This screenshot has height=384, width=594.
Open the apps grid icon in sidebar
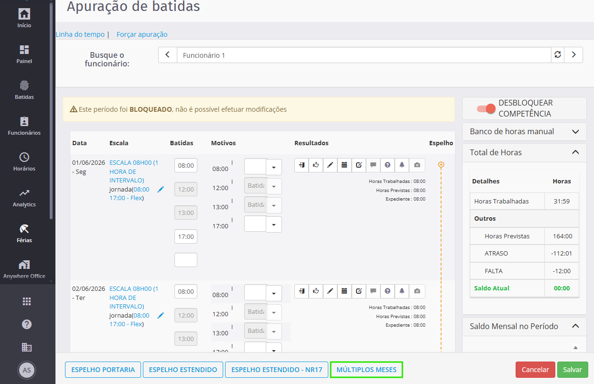coord(27,301)
